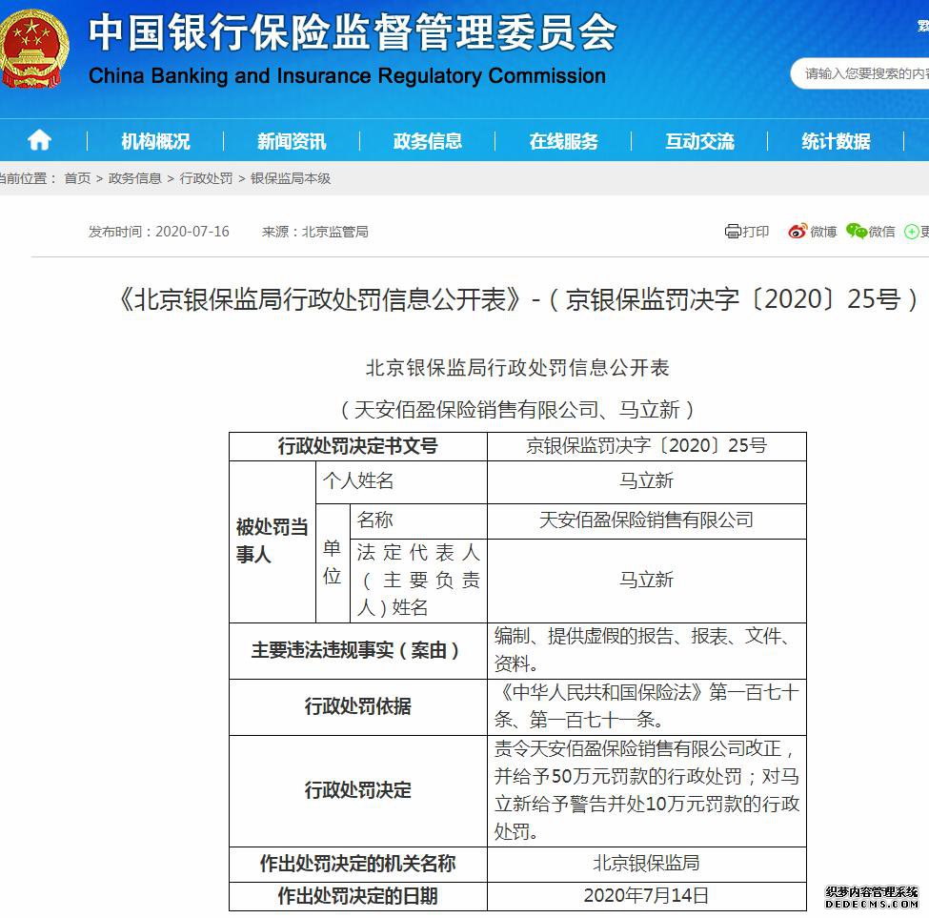Click the 名称 label cell

[418, 520]
